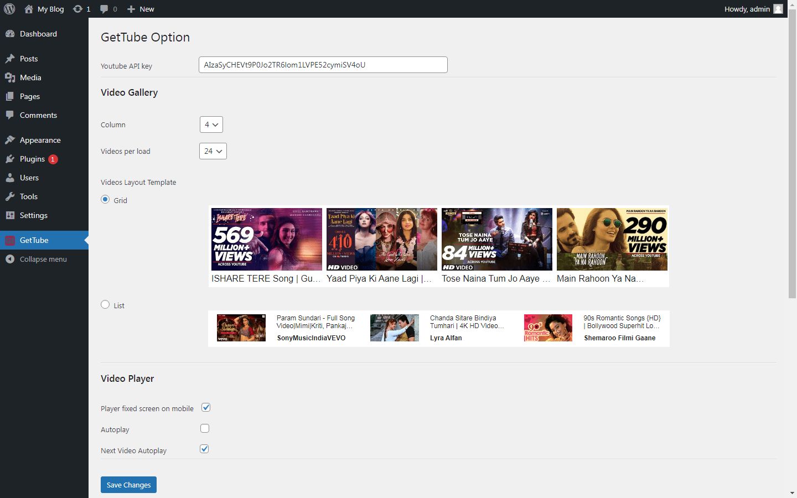Click the Pages sidebar icon

point(10,96)
